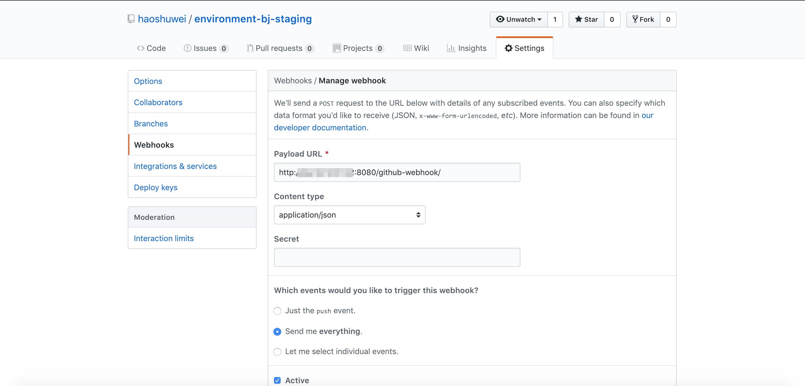805x386 pixels.
Task: Open the Wiki tab
Action: click(x=416, y=48)
